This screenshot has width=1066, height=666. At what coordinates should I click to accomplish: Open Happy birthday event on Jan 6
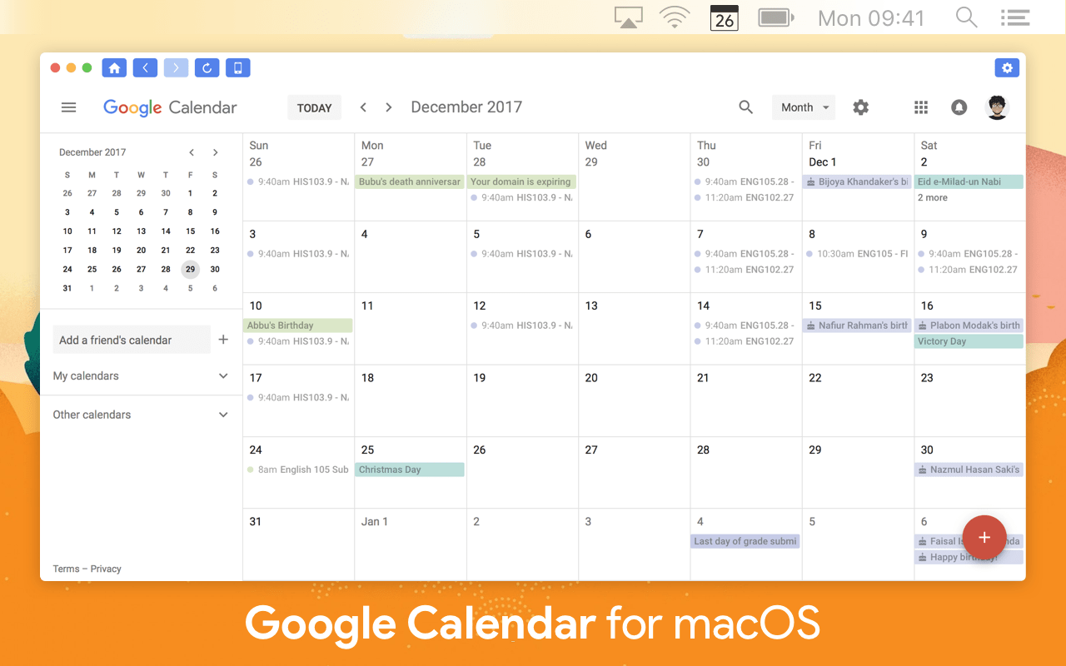click(969, 558)
